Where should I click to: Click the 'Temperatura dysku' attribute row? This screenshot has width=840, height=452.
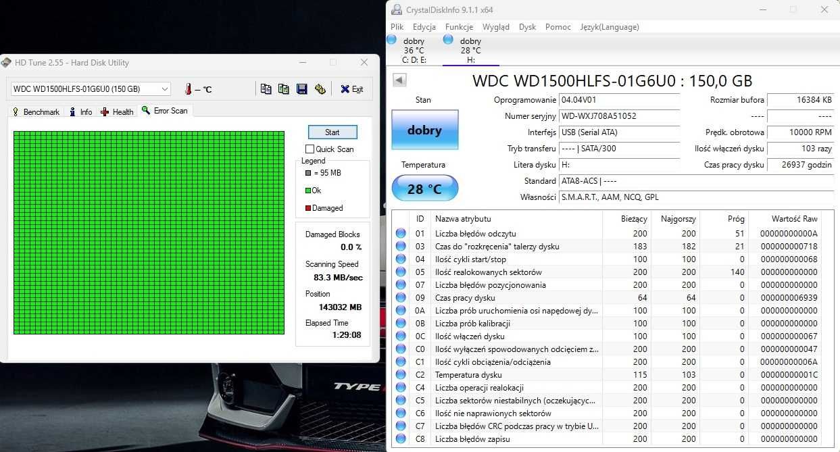point(608,374)
